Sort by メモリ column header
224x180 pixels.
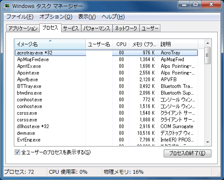click(144, 44)
